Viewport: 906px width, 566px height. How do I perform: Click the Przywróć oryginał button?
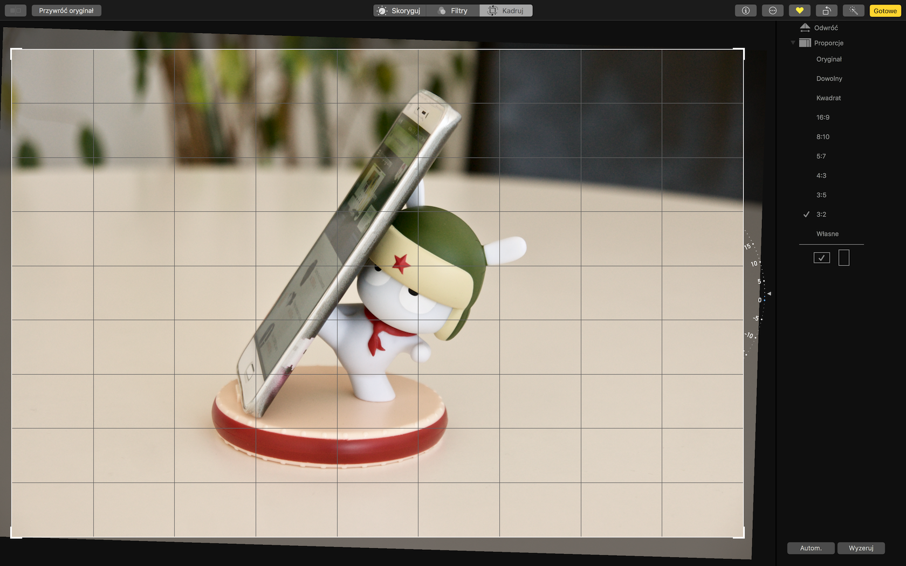tap(66, 11)
